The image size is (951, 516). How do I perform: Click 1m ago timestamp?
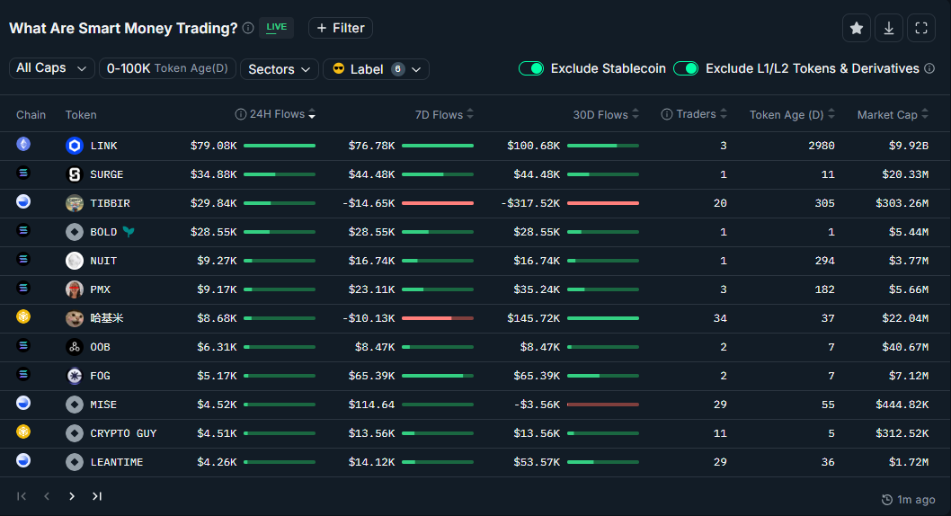[x=916, y=500]
